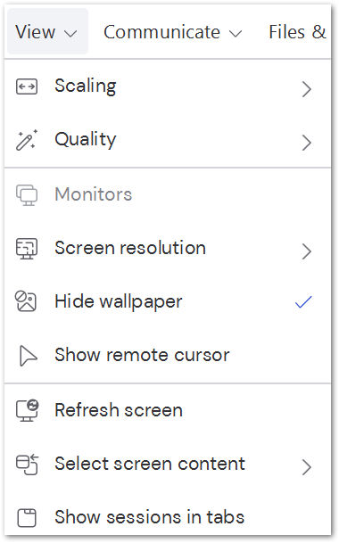
Task: Expand the Scaling submenu arrow
Action: (x=306, y=89)
